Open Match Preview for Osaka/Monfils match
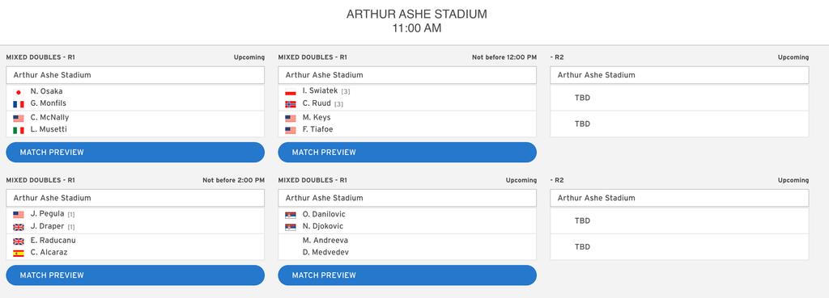The width and height of the screenshot is (829, 298). pyautogui.click(x=135, y=153)
